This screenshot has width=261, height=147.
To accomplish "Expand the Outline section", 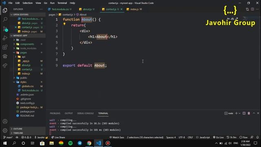I will pyautogui.click(x=27, y=129).
